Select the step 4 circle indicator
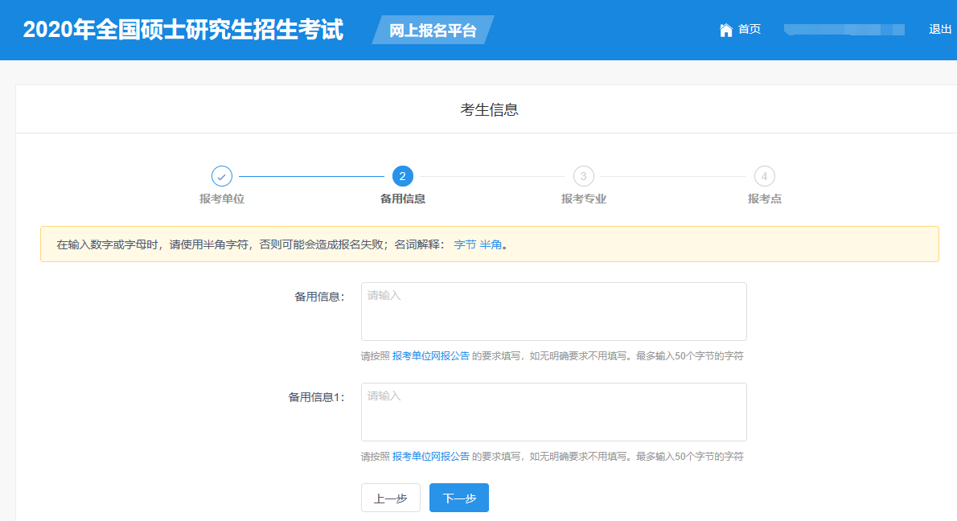957x521 pixels. (x=764, y=176)
